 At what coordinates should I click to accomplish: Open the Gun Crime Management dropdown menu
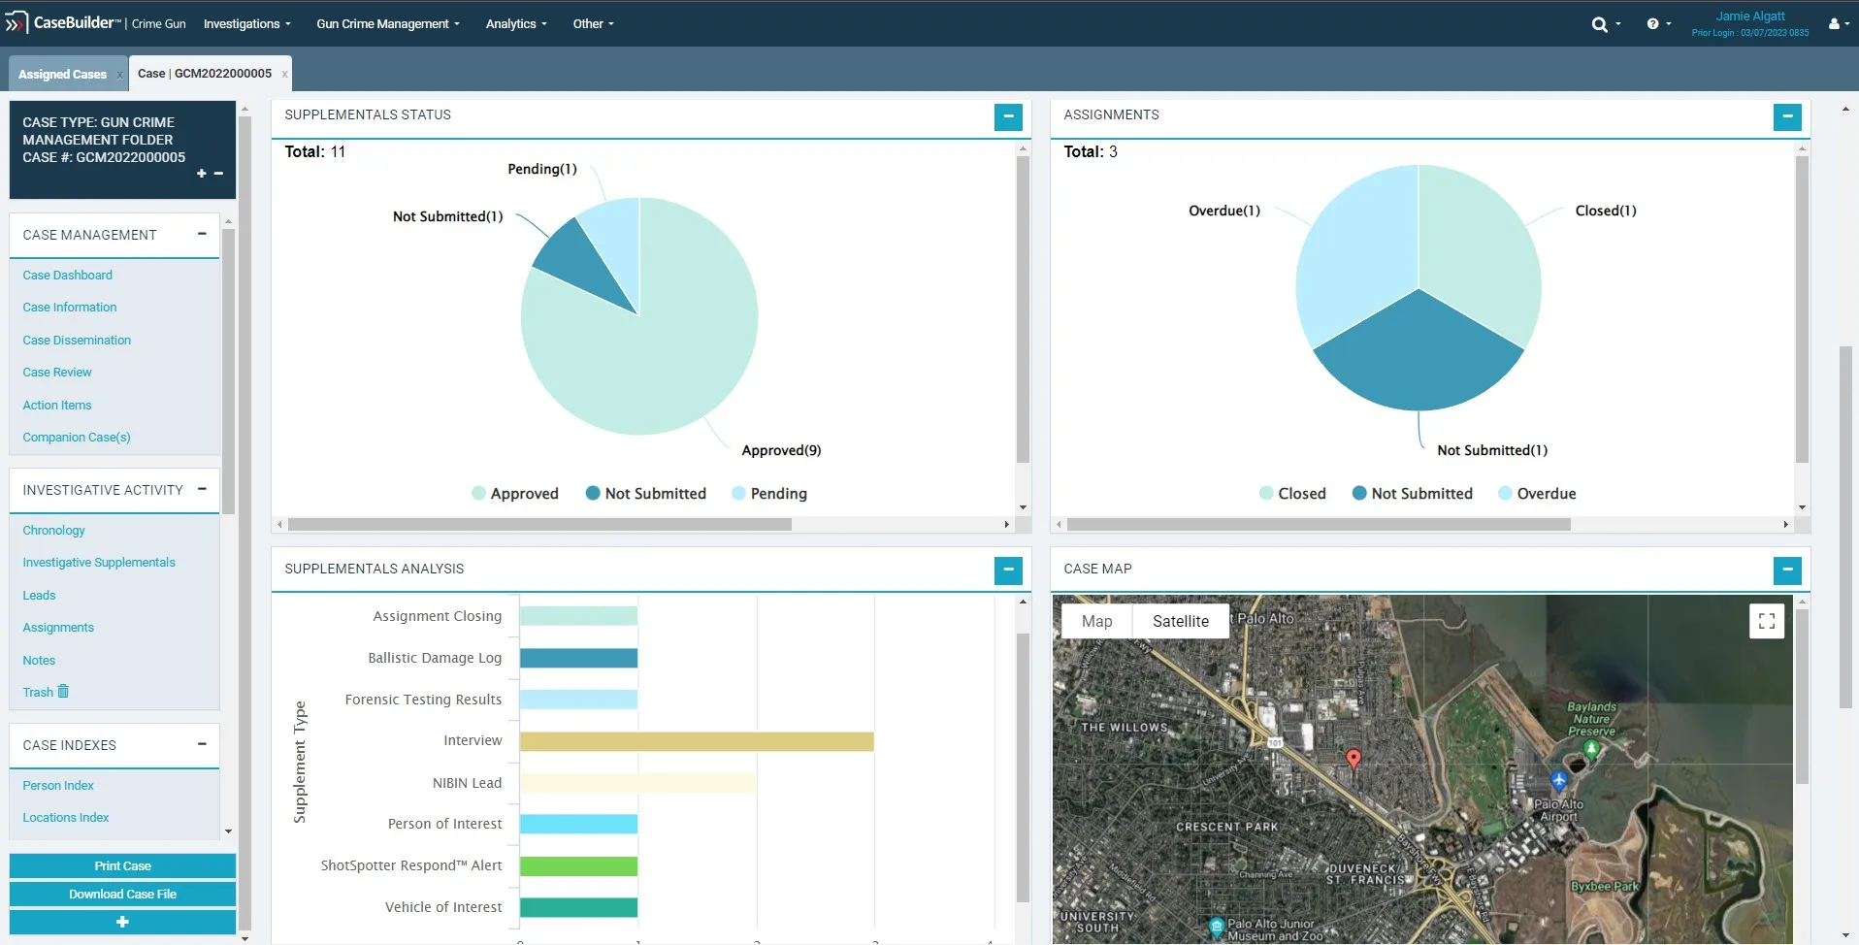(x=388, y=23)
